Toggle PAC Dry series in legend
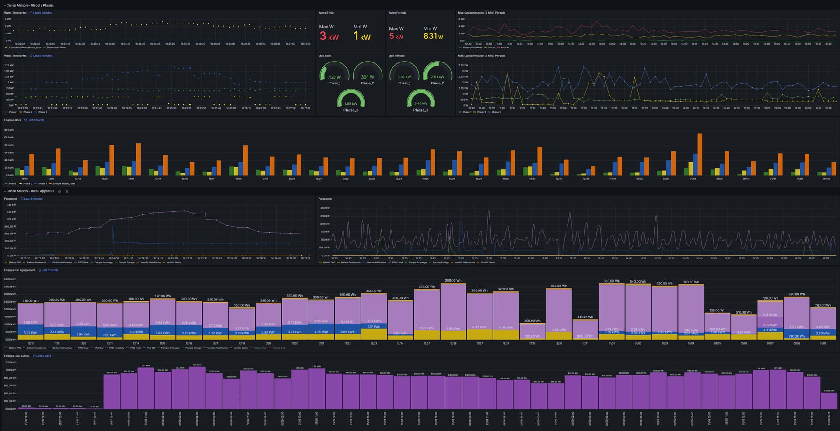The height and width of the screenshot is (431, 840). tap(99, 348)
